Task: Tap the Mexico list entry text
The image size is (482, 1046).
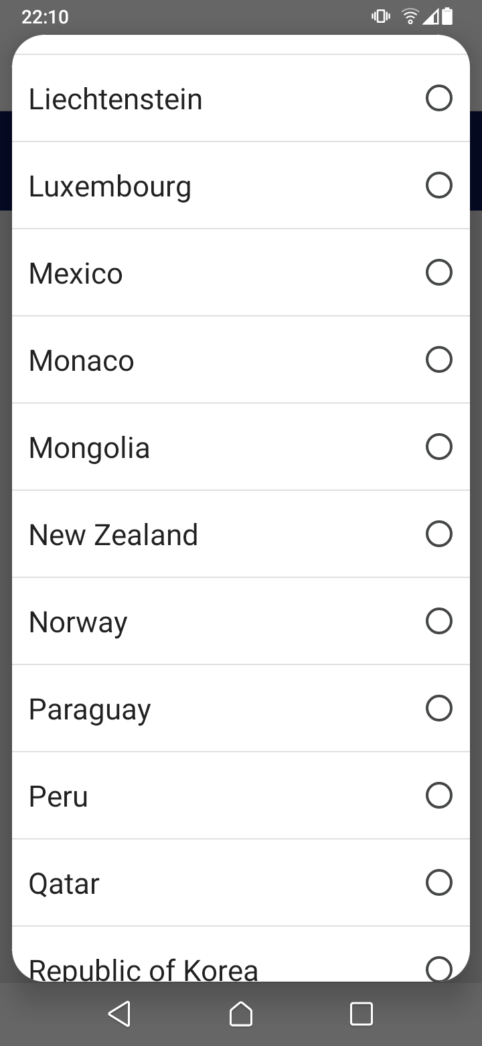Action: [76, 274]
